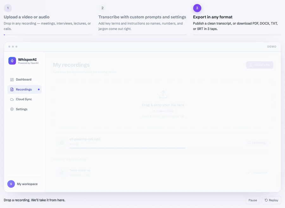This screenshot has width=285, height=208.
Task: Pause the demo playback
Action: [x=253, y=200]
